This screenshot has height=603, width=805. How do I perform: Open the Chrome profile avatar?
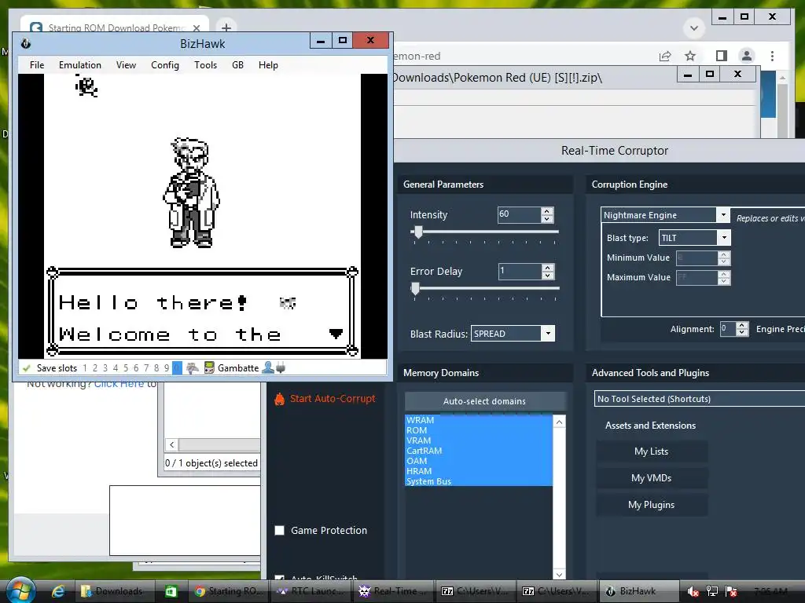[747, 56]
